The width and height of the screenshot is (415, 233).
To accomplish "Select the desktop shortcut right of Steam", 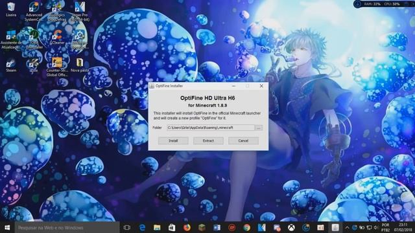I will [34, 65].
